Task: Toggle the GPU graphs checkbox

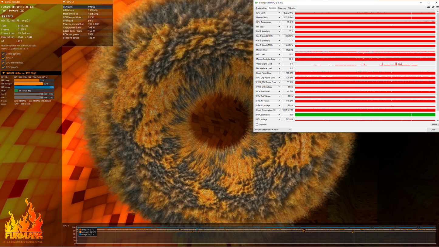Action: 3,67
